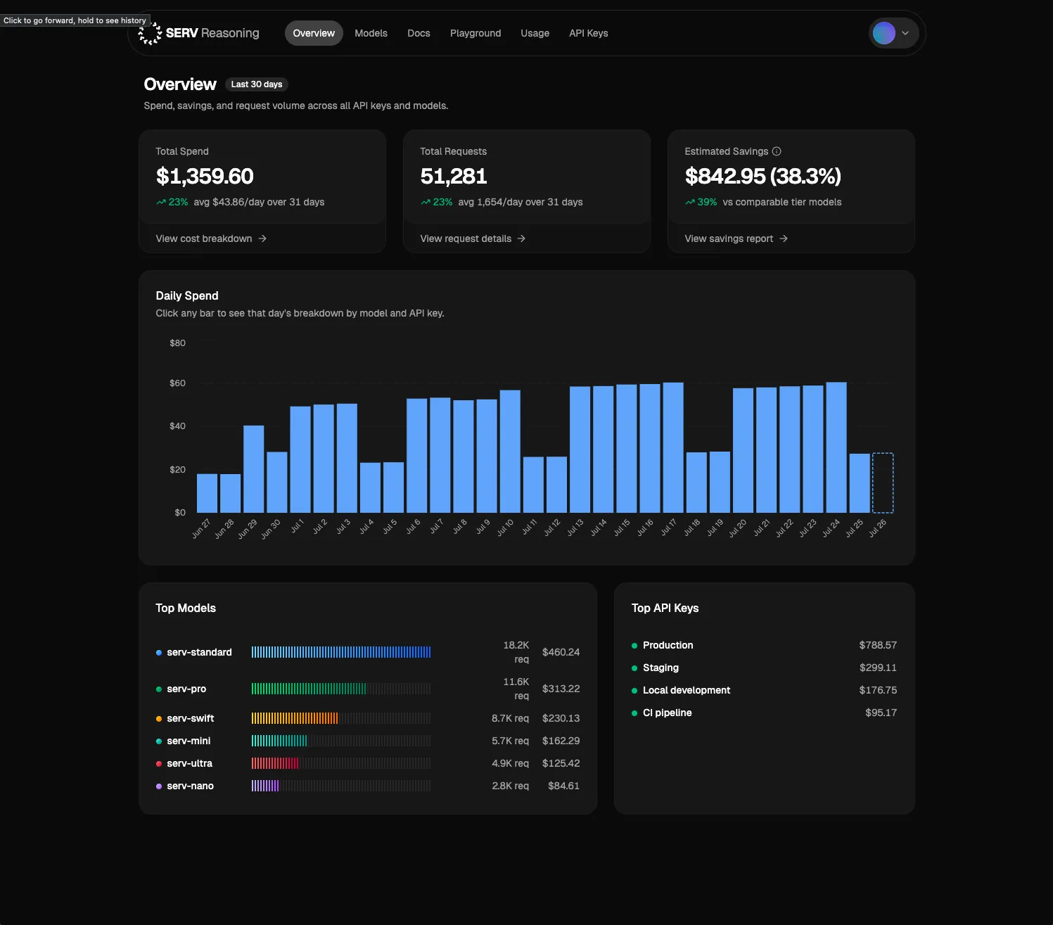Click the $788.57 Production amount
Screen dimensions: 1053x925
coord(878,645)
